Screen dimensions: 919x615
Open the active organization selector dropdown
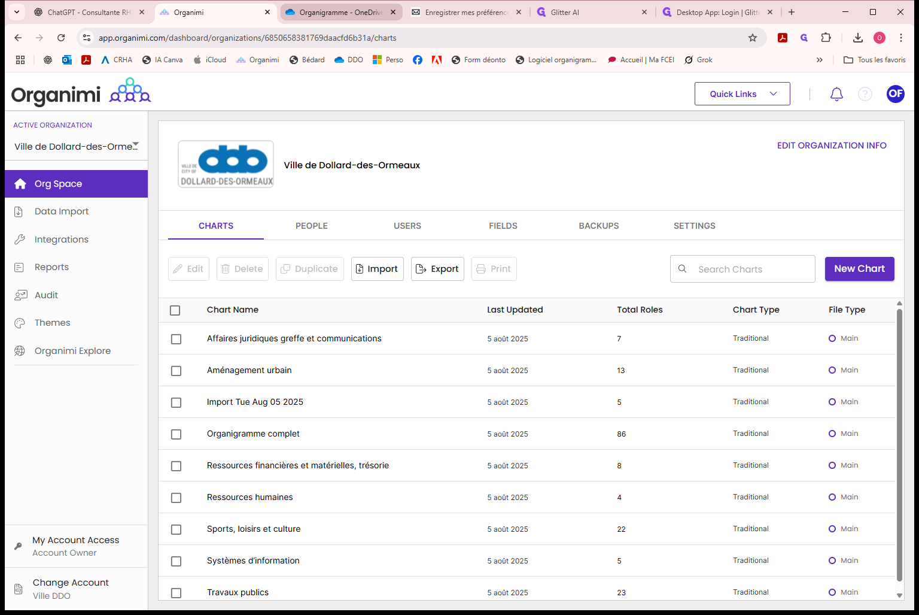pos(77,146)
